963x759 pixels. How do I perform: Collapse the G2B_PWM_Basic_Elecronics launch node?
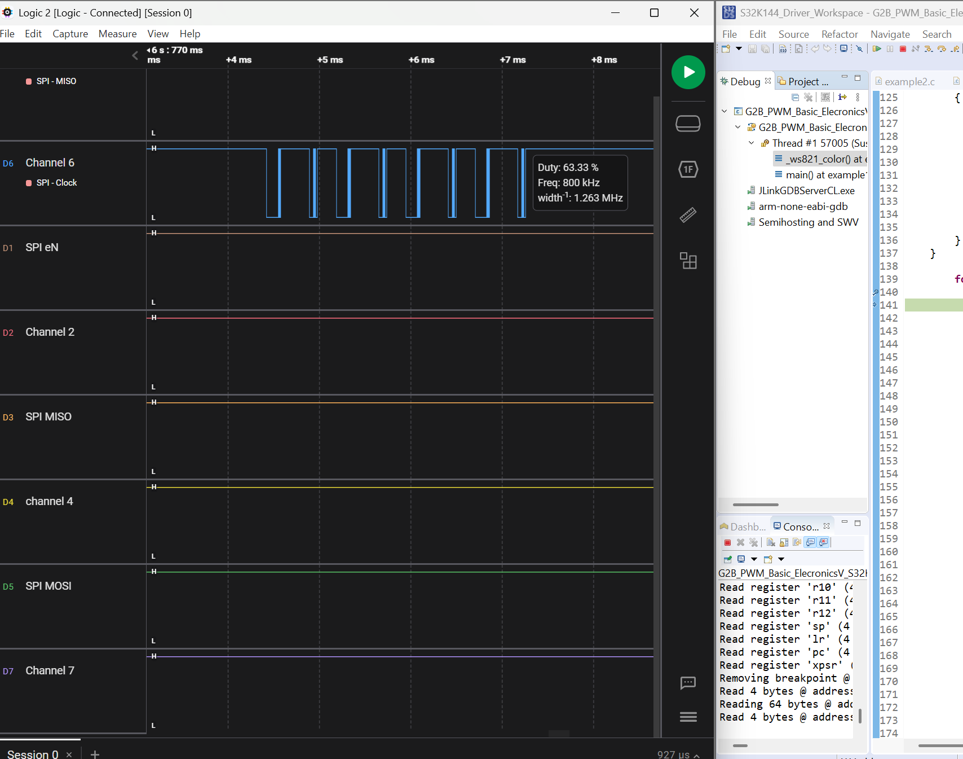pyautogui.click(x=725, y=112)
